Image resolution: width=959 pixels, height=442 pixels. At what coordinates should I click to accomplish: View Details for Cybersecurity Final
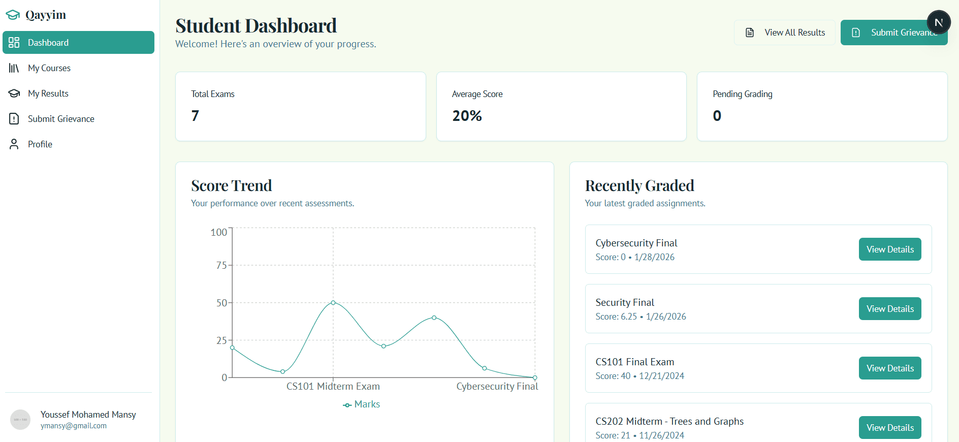tap(890, 249)
